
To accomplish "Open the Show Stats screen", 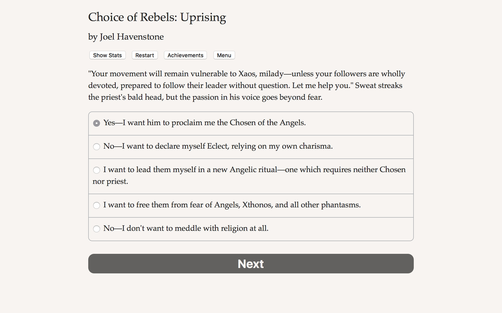I will 107,55.
